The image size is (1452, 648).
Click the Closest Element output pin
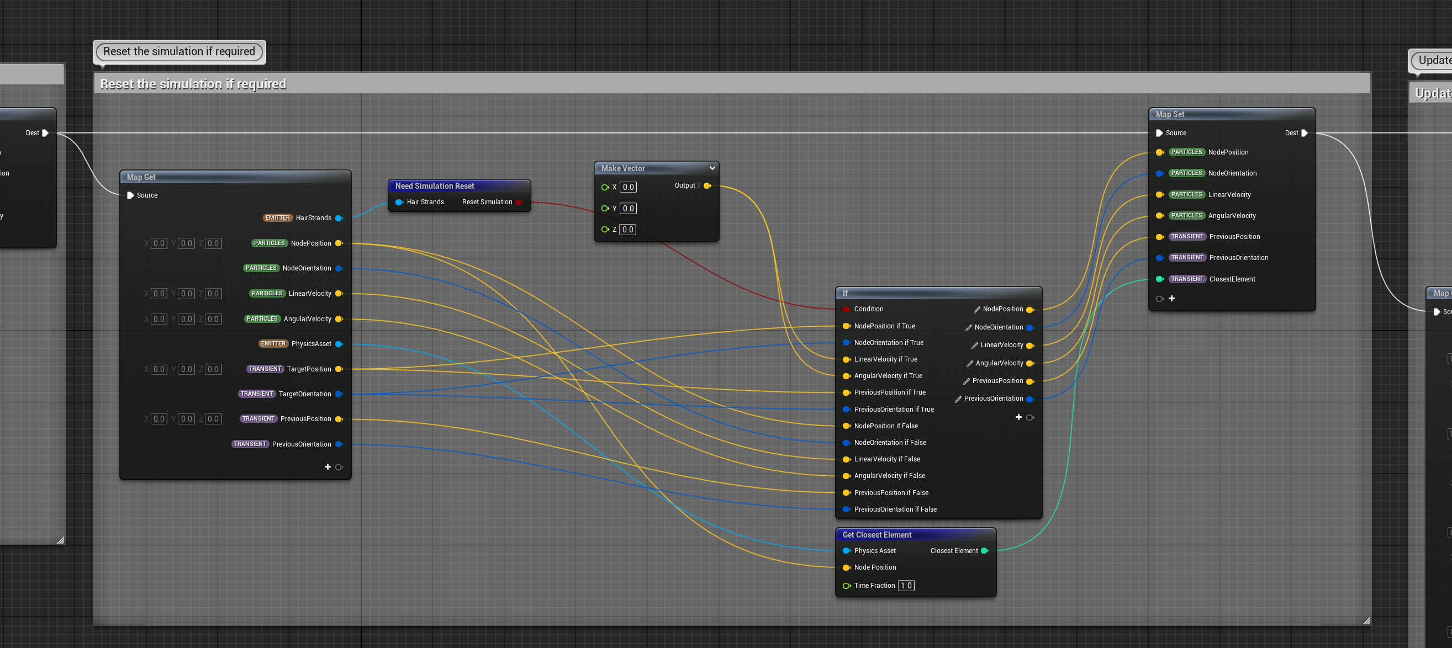click(984, 550)
